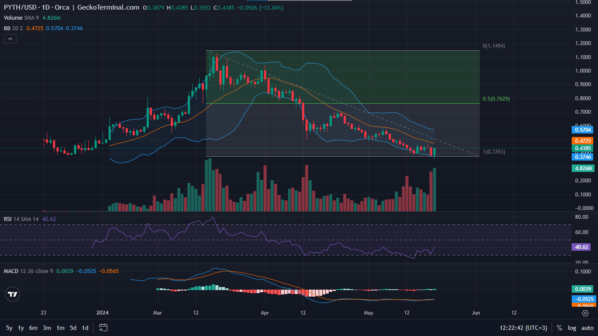
Task: Select the 1y time range
Action: 21,328
